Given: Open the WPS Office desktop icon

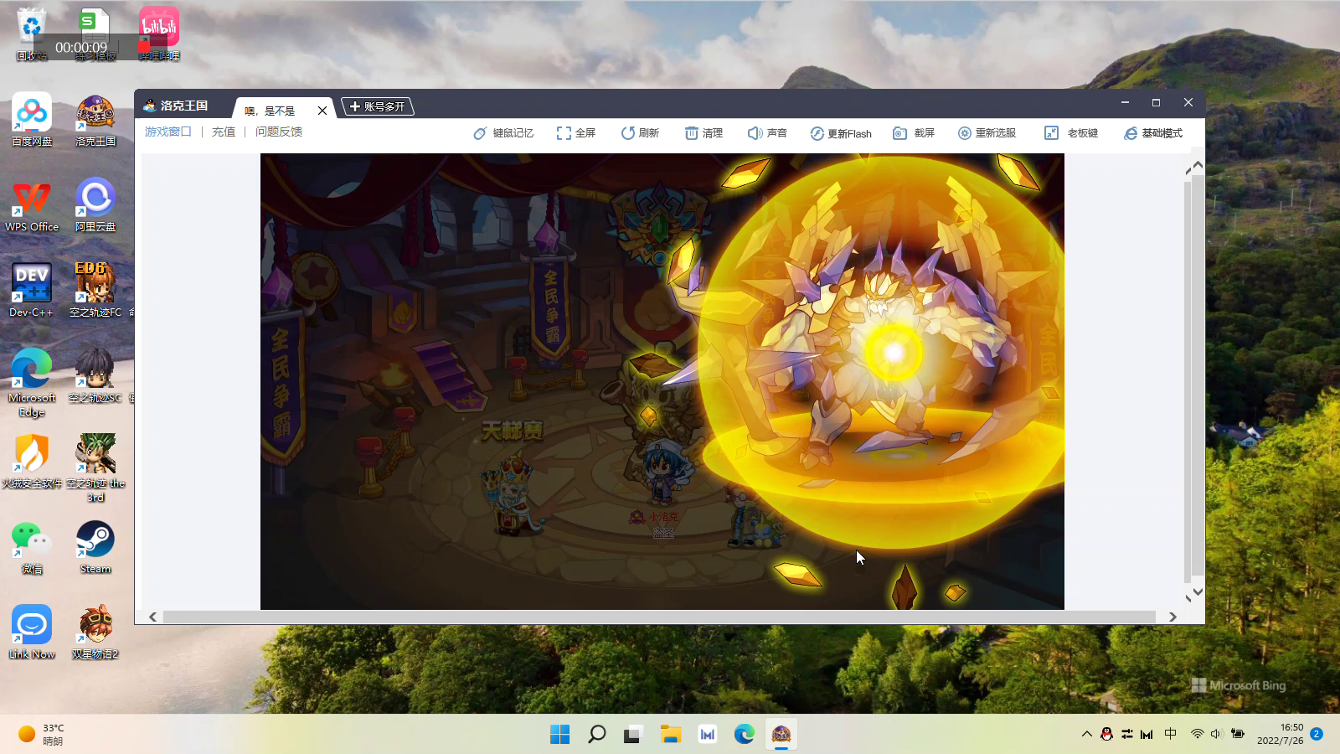Looking at the screenshot, I should coord(32,205).
